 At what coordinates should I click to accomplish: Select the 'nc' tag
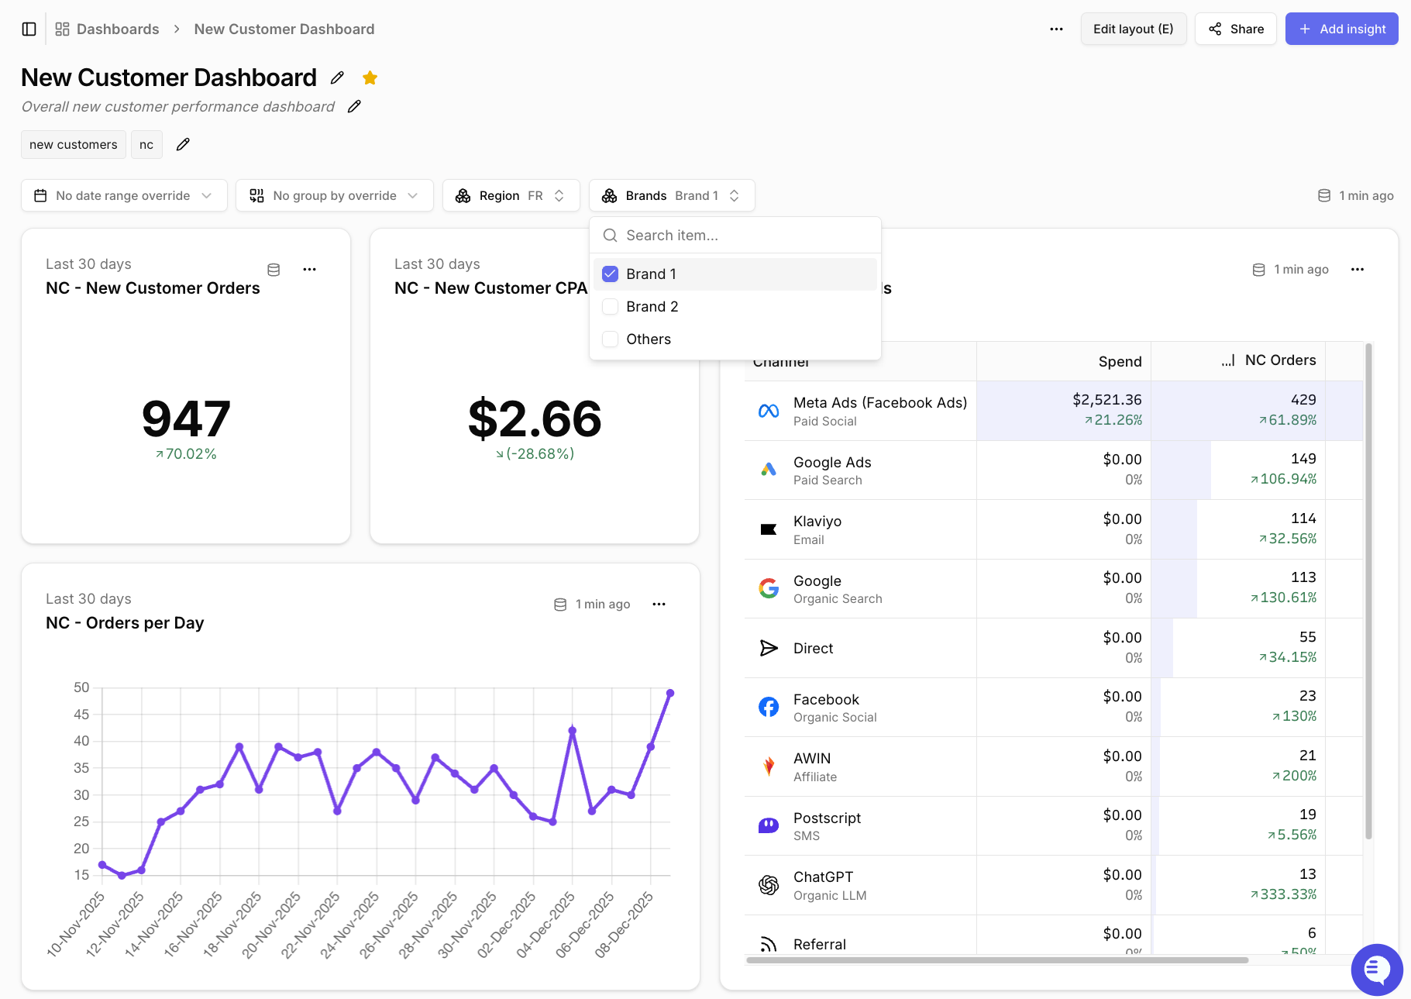[x=146, y=145]
